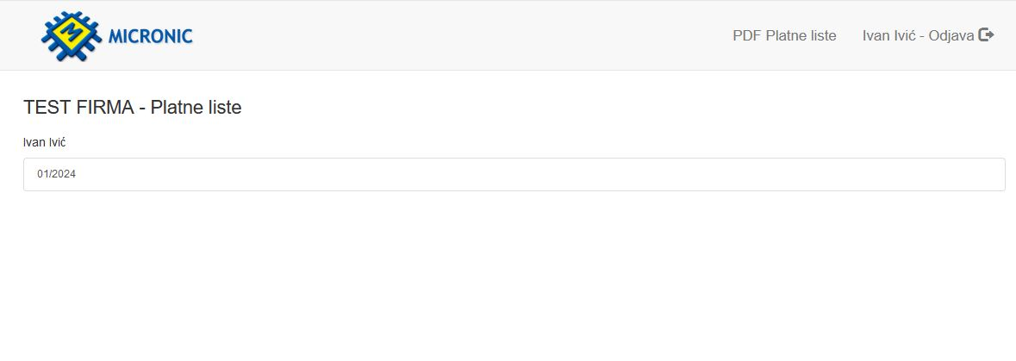Click the logout arrow icon beside Odjava
The image size is (1016, 361).
[986, 35]
